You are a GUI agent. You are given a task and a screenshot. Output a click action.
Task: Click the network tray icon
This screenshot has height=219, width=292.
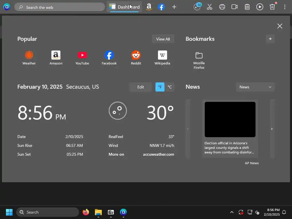coord(250,212)
